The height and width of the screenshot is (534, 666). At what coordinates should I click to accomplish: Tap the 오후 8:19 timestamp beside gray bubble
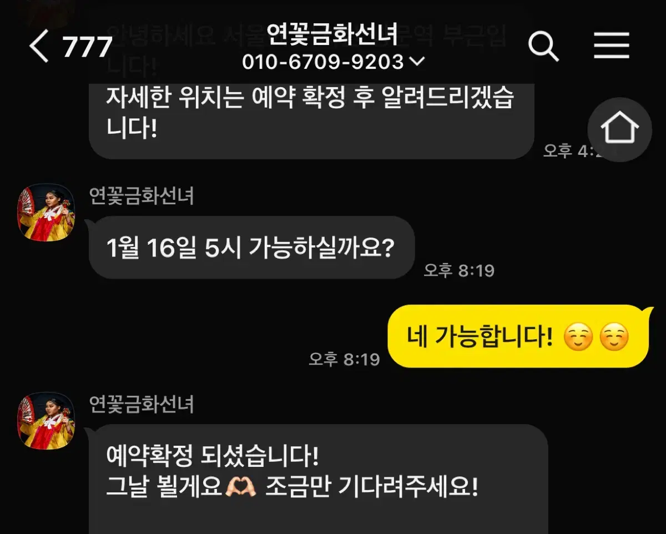[x=459, y=270]
